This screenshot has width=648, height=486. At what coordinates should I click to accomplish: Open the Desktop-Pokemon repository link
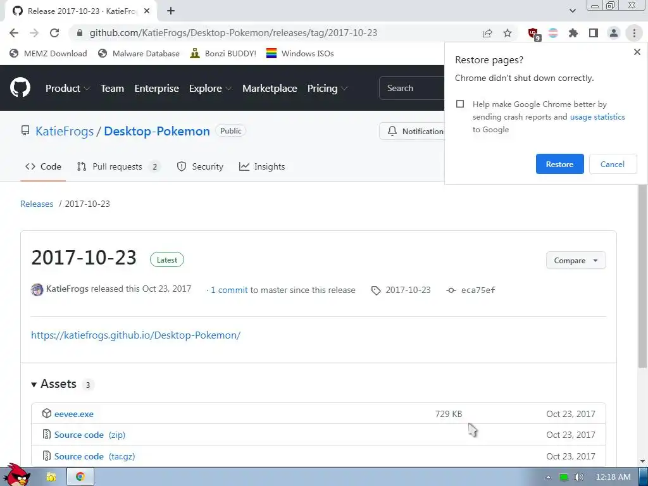click(157, 131)
